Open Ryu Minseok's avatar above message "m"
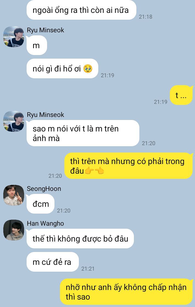Screen dimensions: 195x307 click(x=14, y=37)
